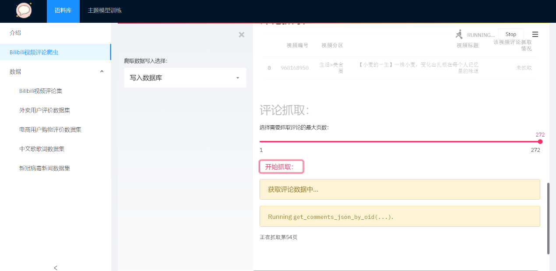Open 外卖用户评价数据集 dataset

45,110
